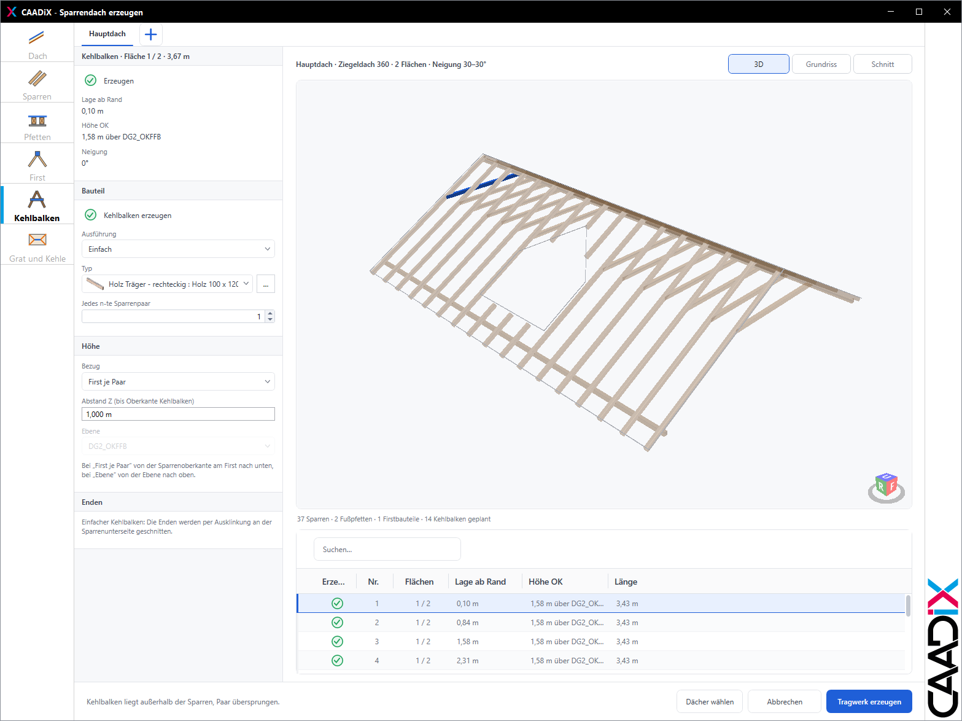962x721 pixels.
Task: Switch to the 3D view
Action: [759, 64]
